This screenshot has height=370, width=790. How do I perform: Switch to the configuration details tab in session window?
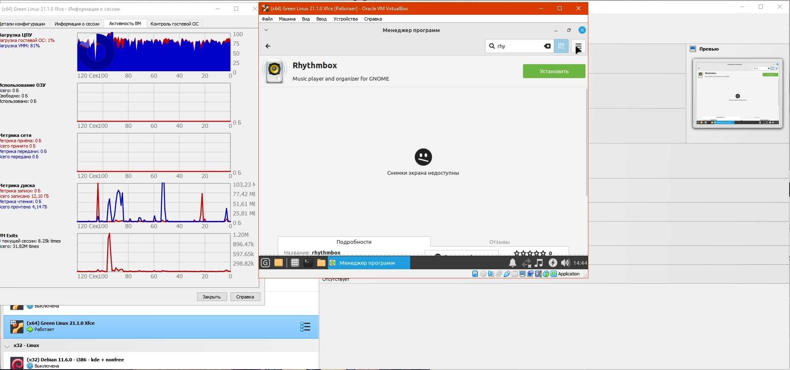point(23,24)
